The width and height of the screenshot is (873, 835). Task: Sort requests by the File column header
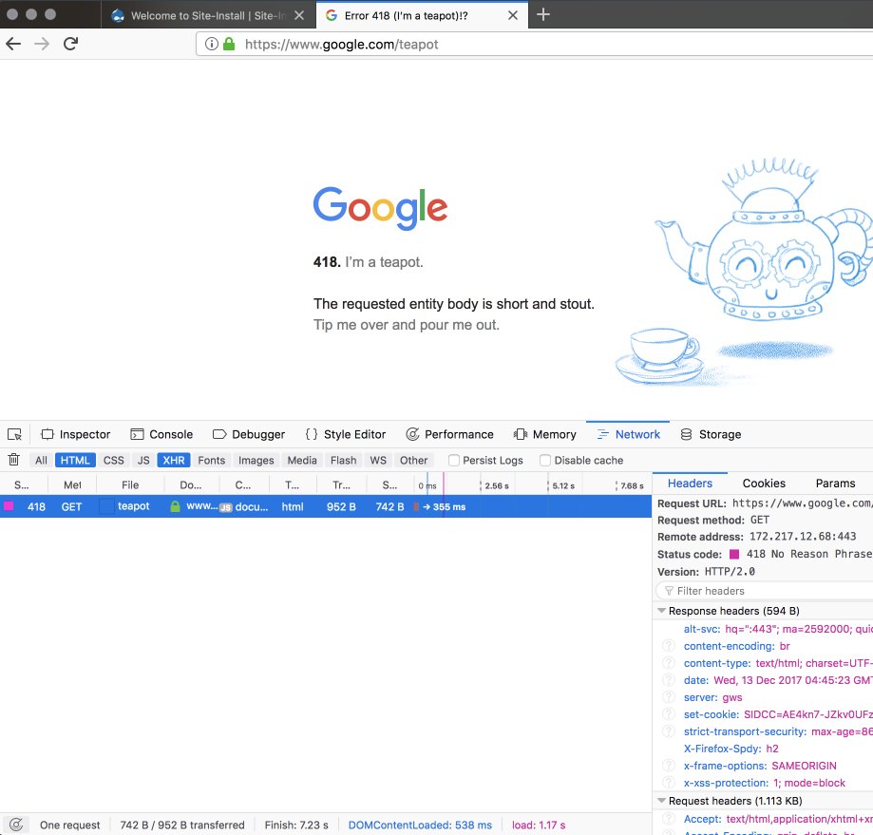(130, 484)
